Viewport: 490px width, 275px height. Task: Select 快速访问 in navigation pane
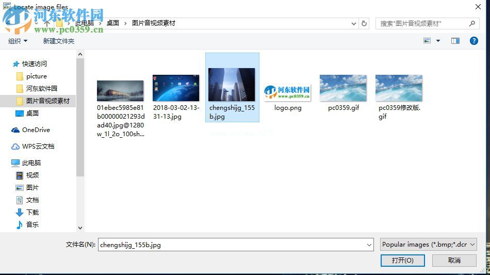click(x=35, y=64)
